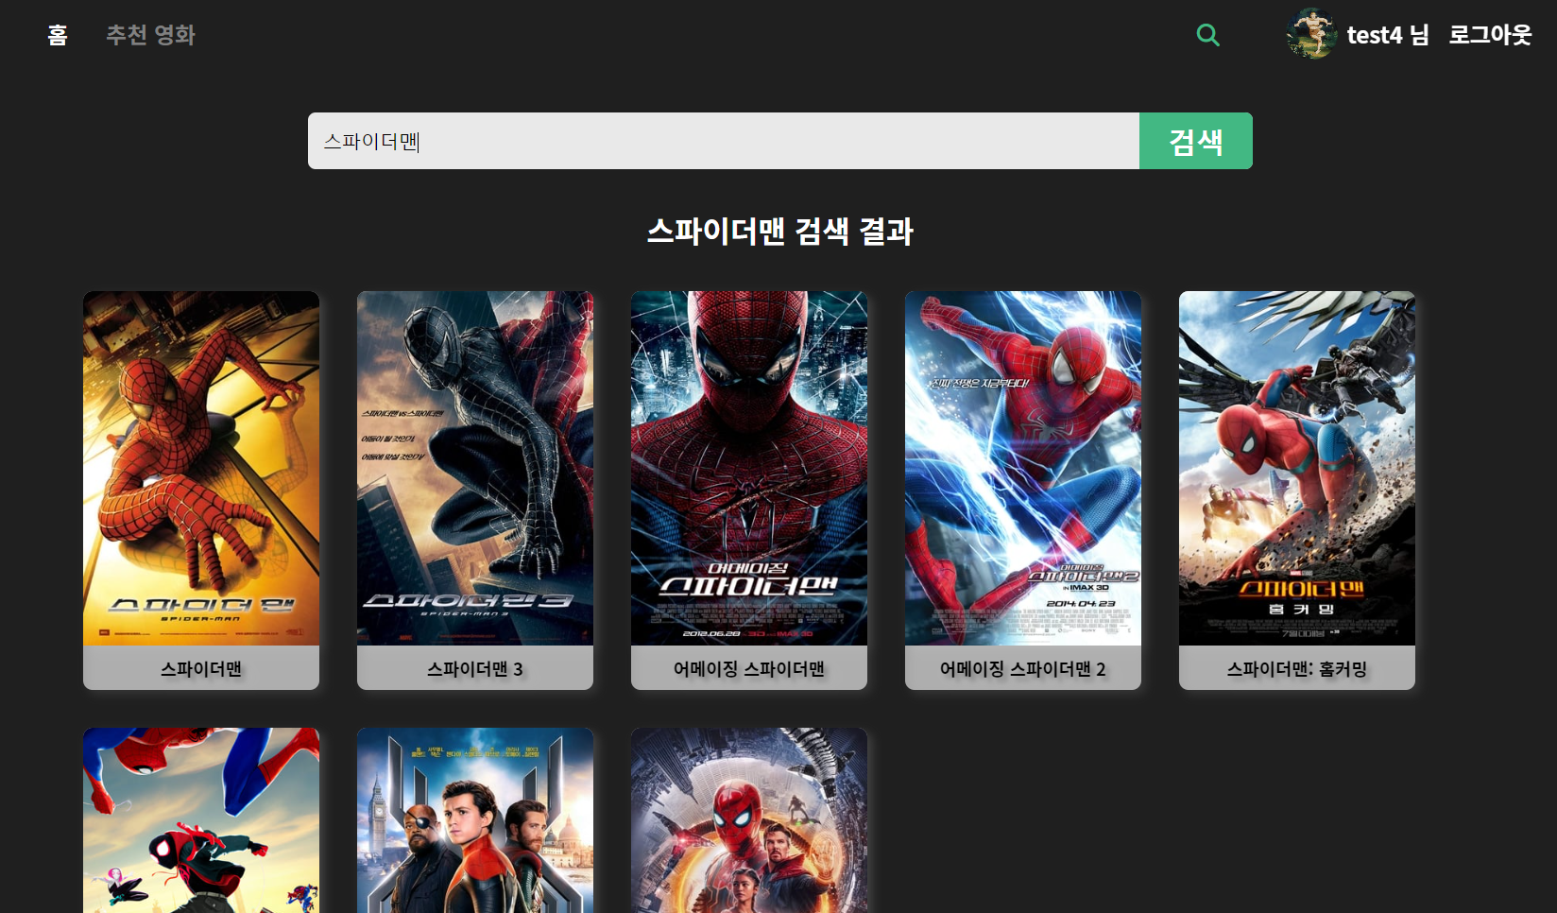
Task: Open the 어메이징 스파이더맨 poster from 2012
Action: pos(749,468)
